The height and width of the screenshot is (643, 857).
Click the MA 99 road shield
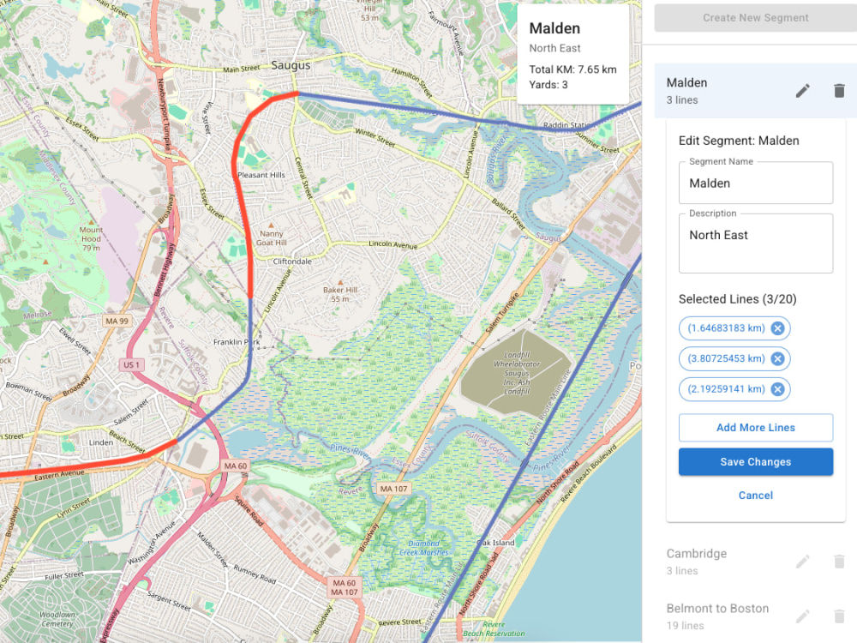tap(117, 321)
